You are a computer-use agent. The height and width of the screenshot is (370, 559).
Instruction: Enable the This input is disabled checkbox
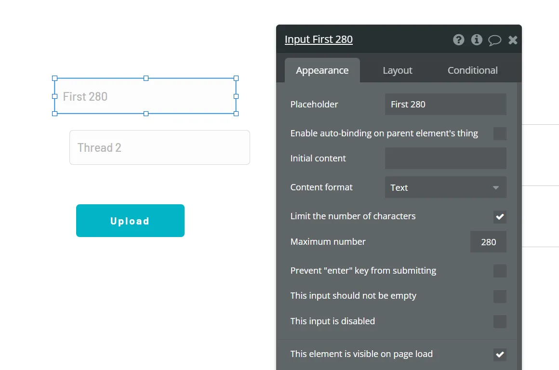point(500,321)
